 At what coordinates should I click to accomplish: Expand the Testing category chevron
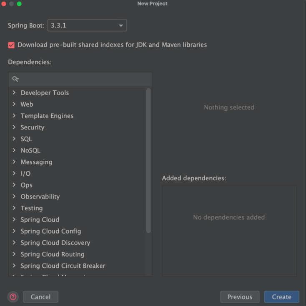click(14, 208)
